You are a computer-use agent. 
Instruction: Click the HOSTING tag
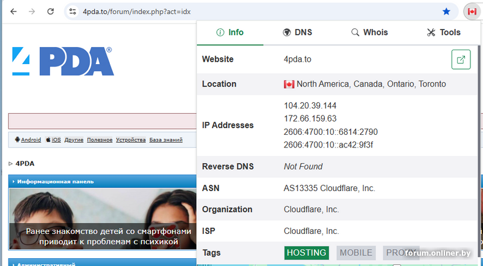click(307, 253)
